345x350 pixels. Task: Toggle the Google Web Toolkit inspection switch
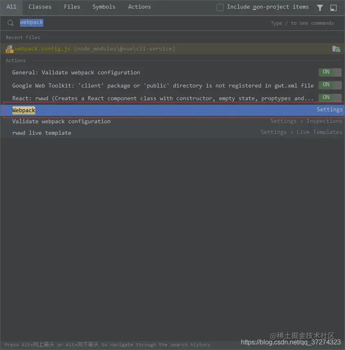[330, 85]
